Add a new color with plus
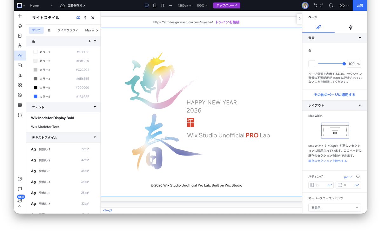 pos(90,41)
